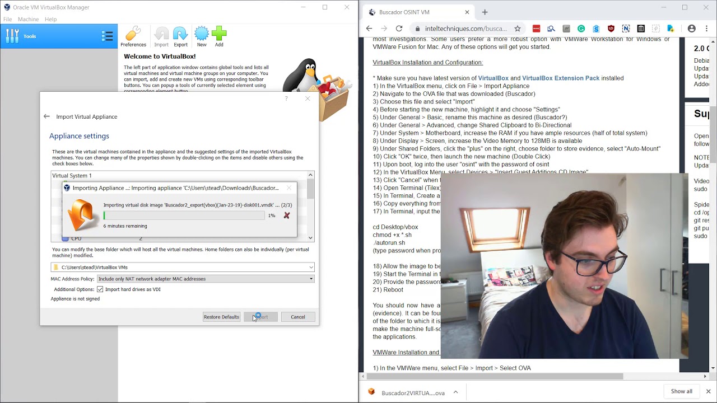The image size is (717, 403).
Task: Click the Notion web clipper extension icon
Action: (626, 29)
